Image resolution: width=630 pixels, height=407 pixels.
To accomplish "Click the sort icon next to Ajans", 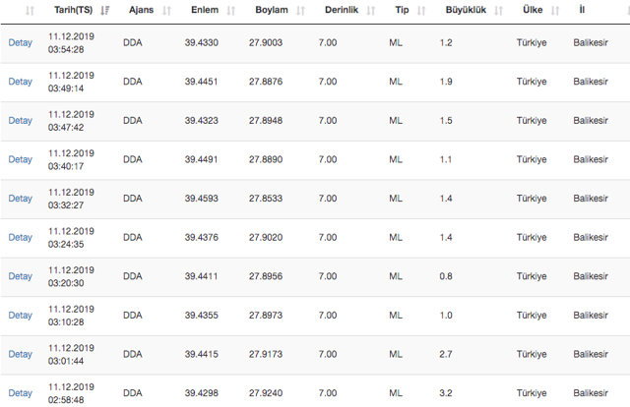I will click(166, 10).
